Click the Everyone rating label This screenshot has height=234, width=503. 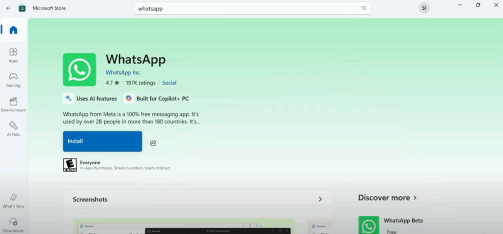(90, 162)
